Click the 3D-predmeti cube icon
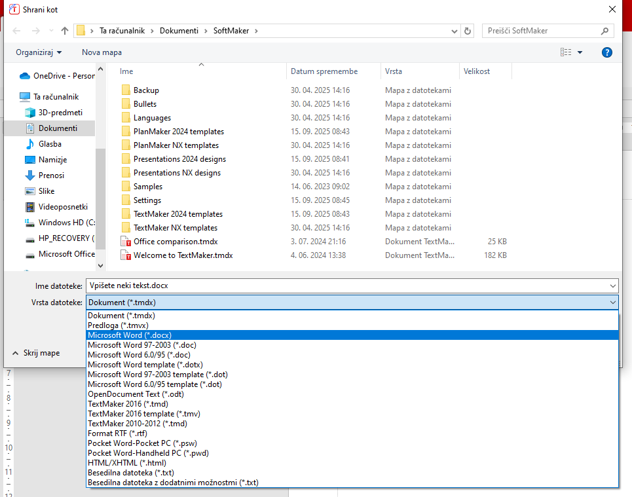Viewport: 632px width, 497px height. point(30,113)
